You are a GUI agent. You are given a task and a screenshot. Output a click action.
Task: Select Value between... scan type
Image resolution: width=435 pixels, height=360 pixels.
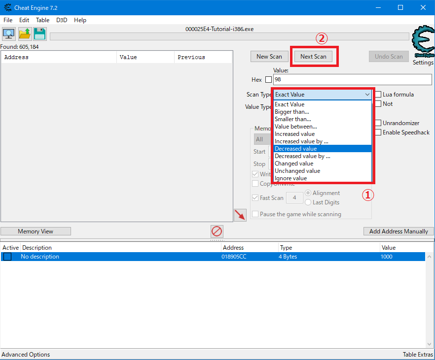click(x=296, y=126)
